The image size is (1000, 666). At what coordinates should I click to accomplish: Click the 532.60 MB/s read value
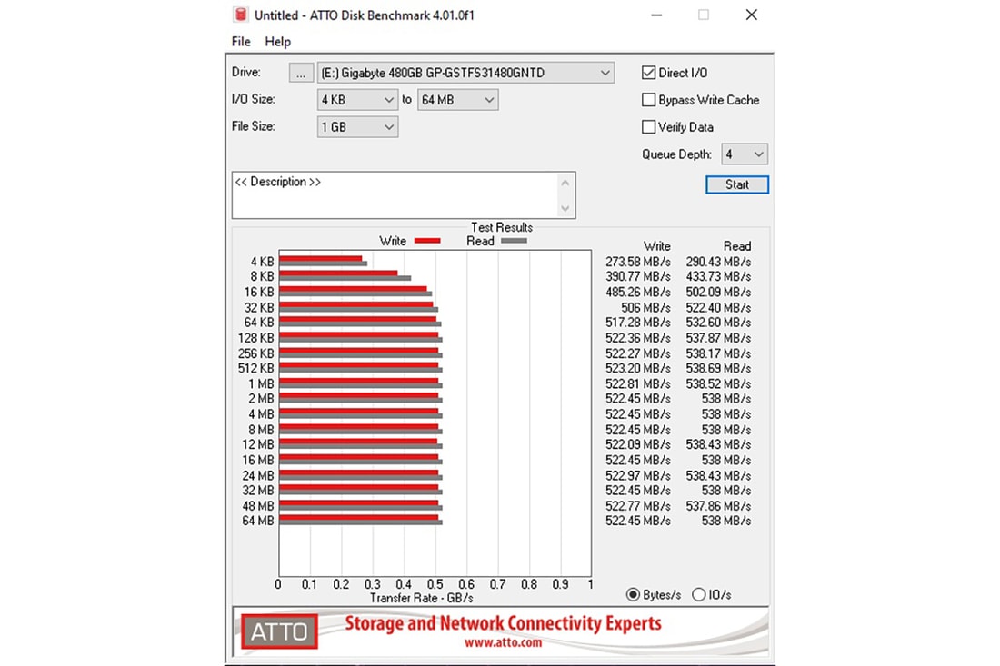pos(718,323)
